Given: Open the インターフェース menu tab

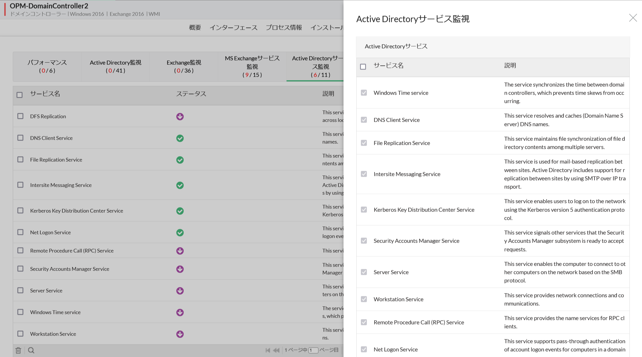Looking at the screenshot, I should (x=233, y=27).
